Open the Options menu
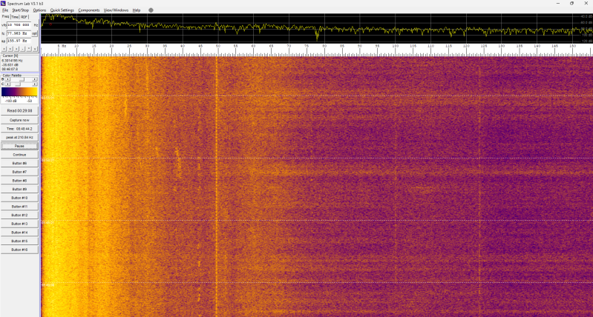This screenshot has height=317, width=593. (39, 10)
